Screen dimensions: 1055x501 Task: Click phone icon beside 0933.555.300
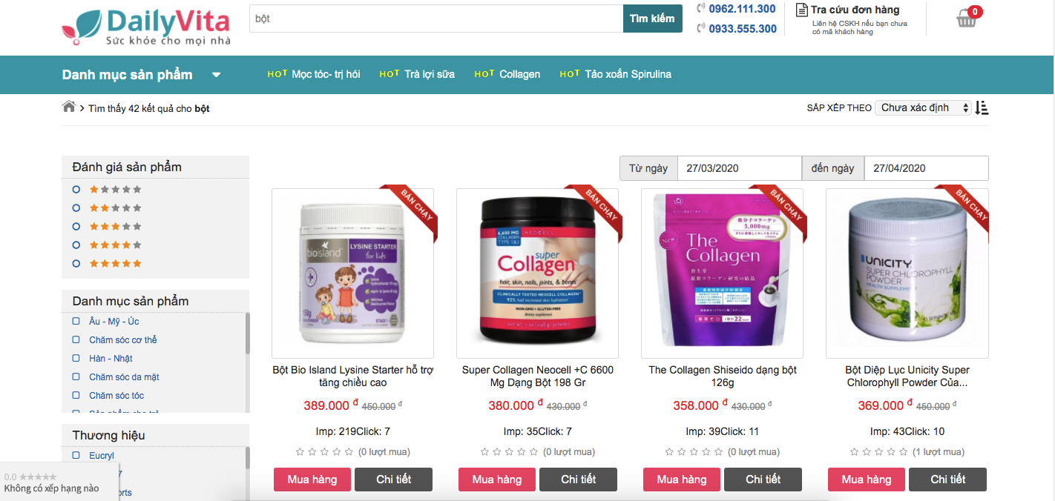pos(701,28)
